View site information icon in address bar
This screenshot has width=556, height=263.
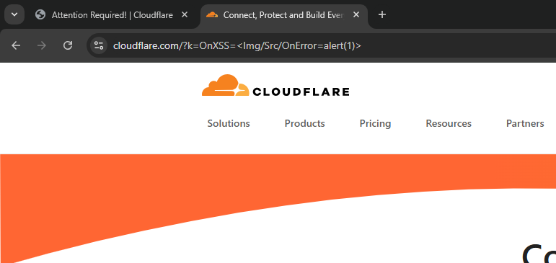coord(99,45)
